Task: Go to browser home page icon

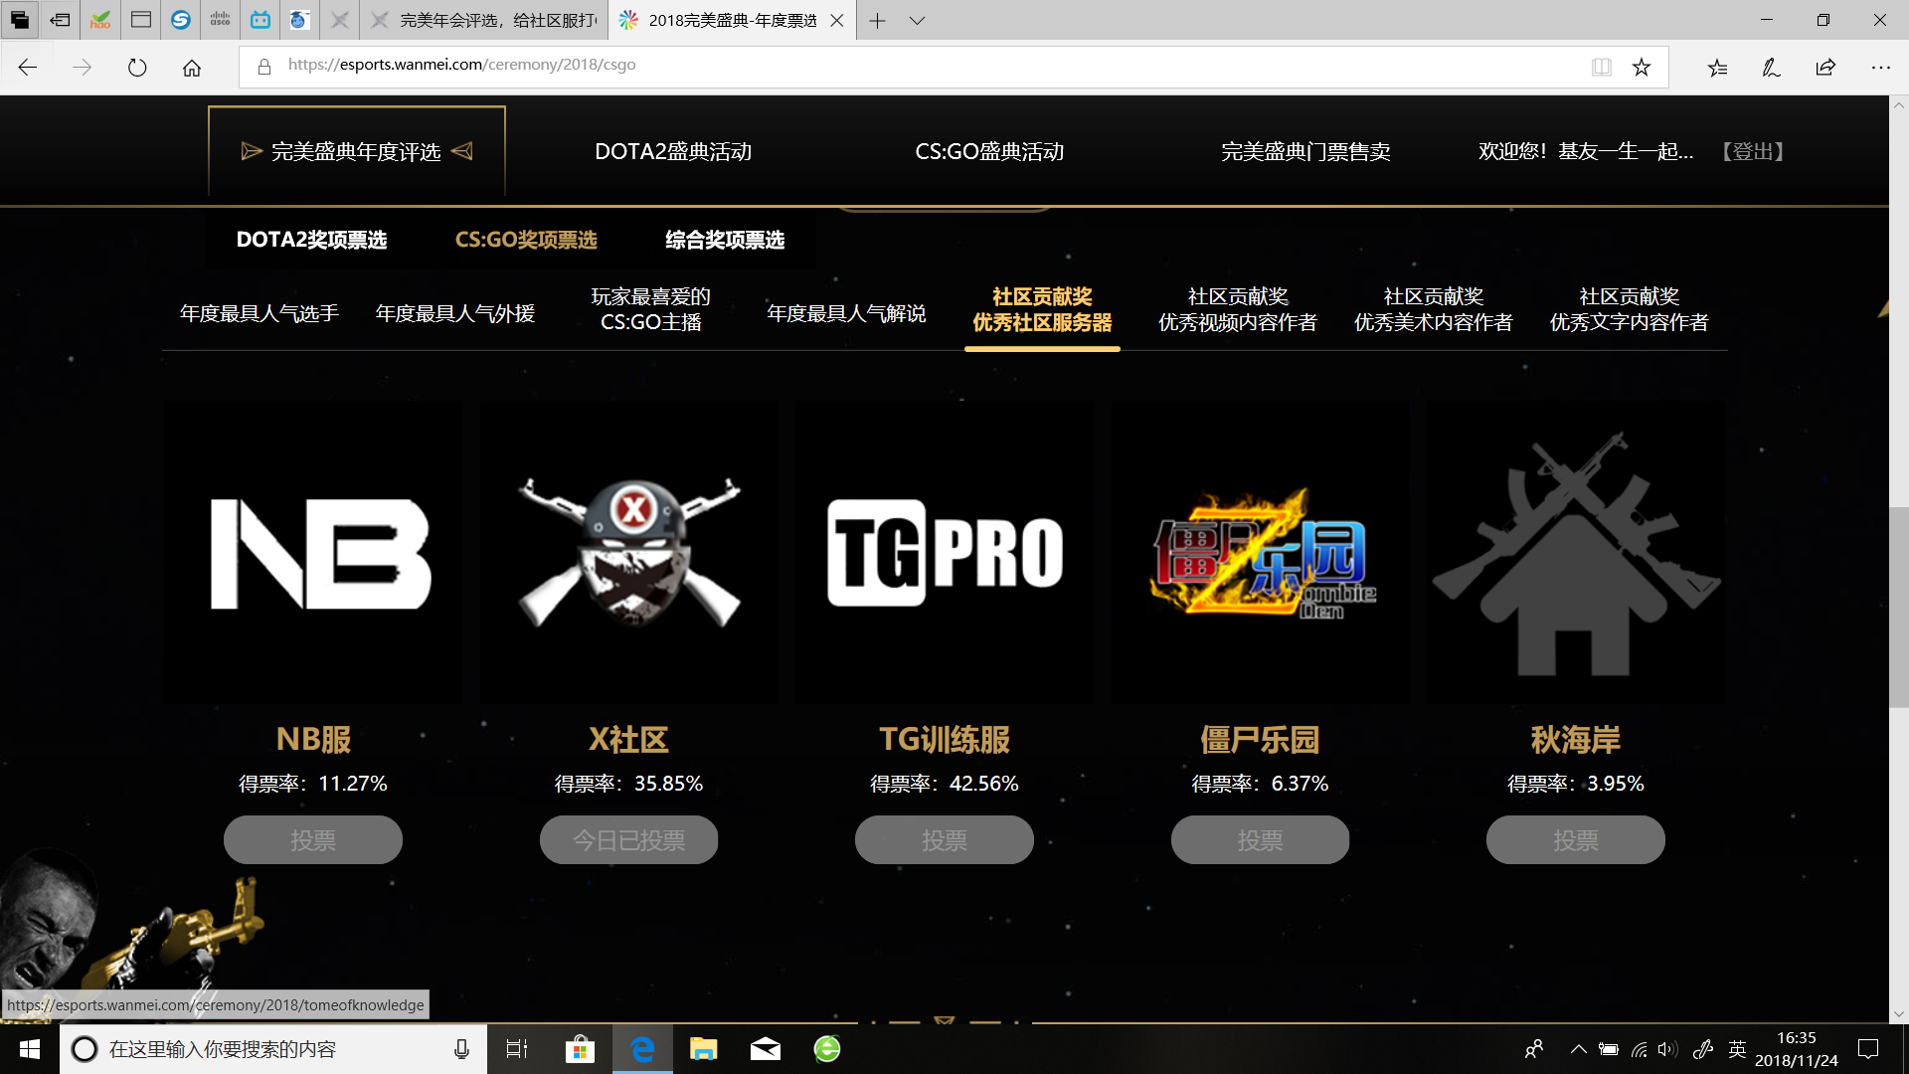Action: pos(192,68)
